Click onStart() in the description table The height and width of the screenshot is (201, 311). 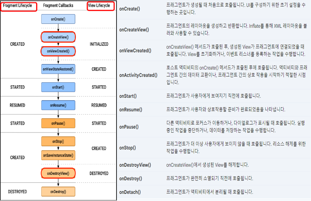(128, 96)
